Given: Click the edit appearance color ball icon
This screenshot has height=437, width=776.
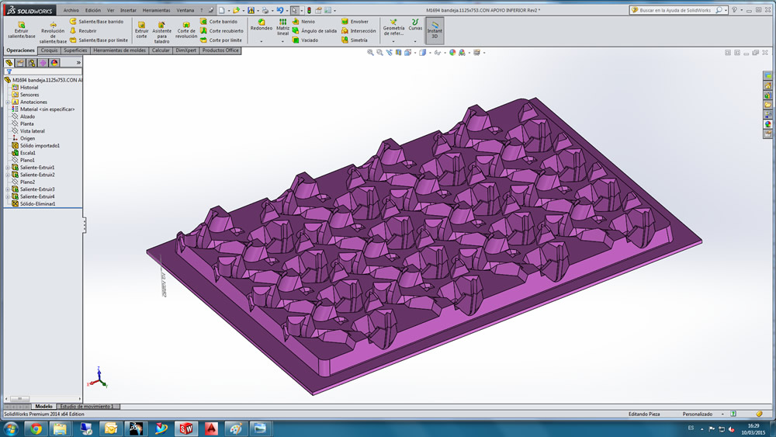Looking at the screenshot, I should point(452,53).
